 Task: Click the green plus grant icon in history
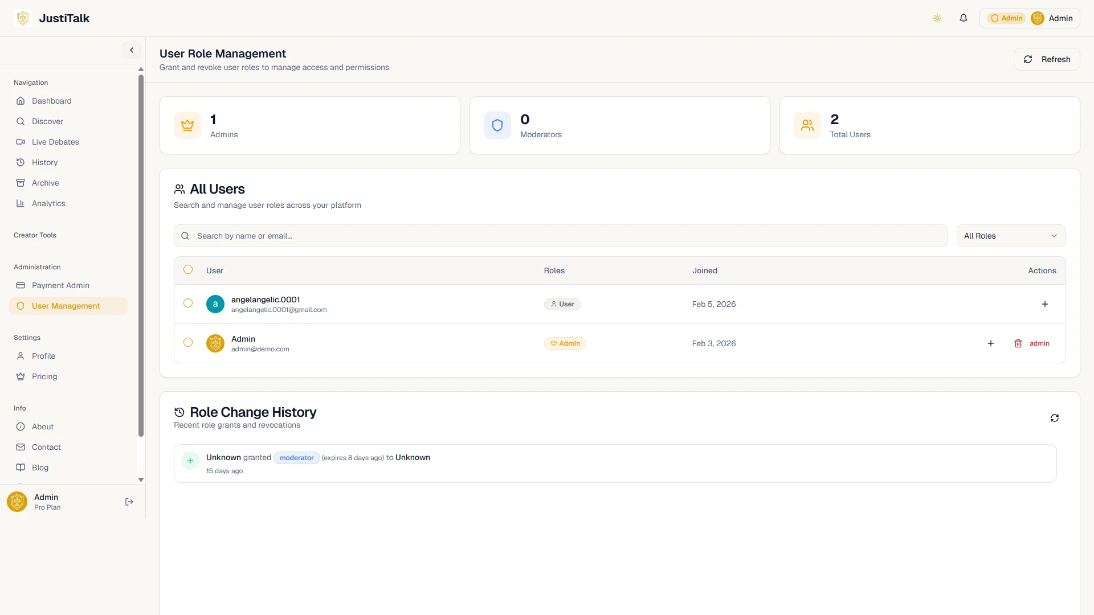click(190, 461)
